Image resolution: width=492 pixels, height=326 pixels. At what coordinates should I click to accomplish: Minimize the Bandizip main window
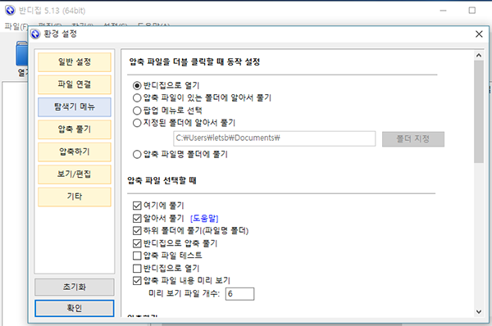443,11
